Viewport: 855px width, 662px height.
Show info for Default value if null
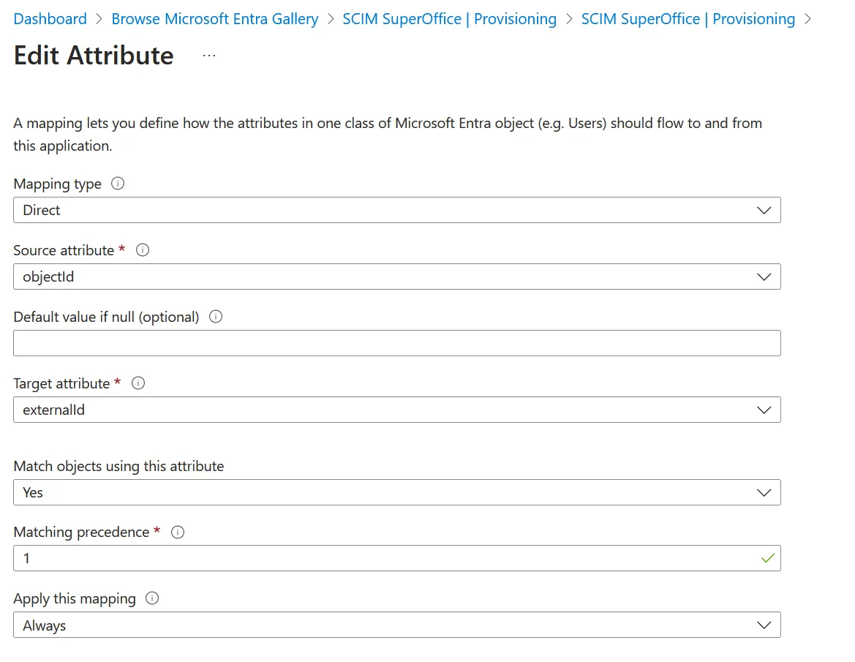click(x=216, y=317)
